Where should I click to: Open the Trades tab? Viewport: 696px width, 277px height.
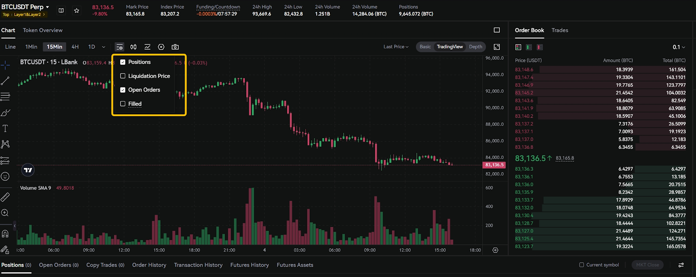point(560,30)
